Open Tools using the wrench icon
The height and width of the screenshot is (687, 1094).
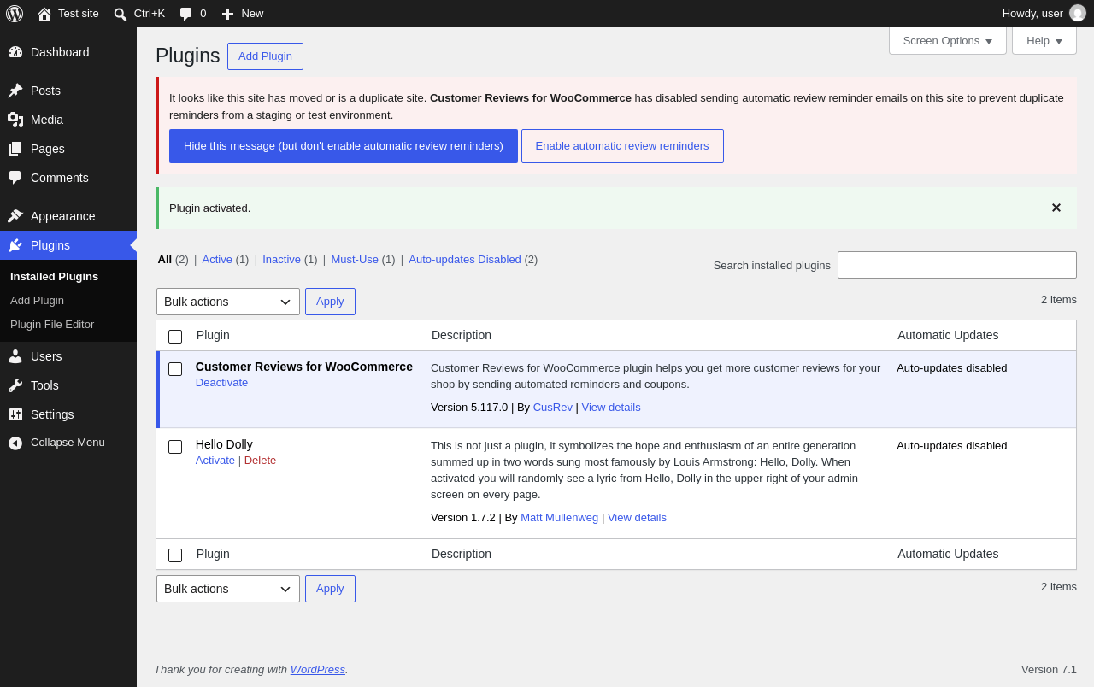pos(15,385)
